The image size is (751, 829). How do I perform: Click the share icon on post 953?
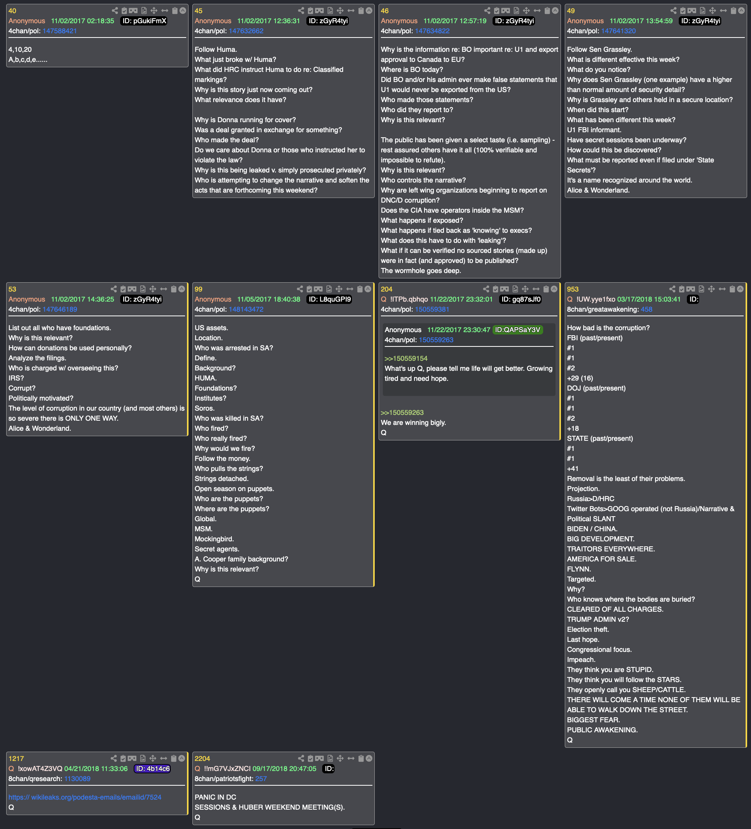click(672, 289)
